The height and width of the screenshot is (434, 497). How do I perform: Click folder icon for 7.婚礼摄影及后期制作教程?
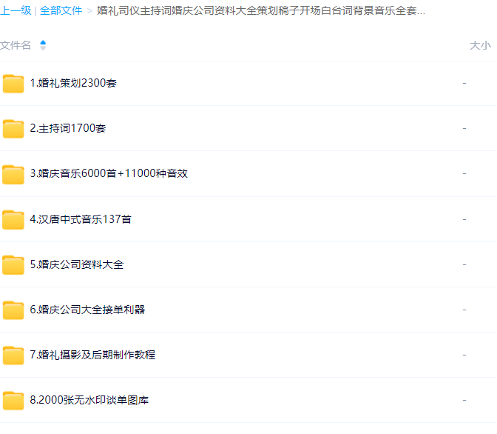point(13,355)
